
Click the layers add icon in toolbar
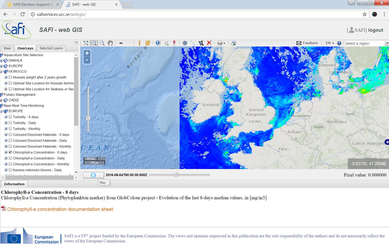point(233,43)
